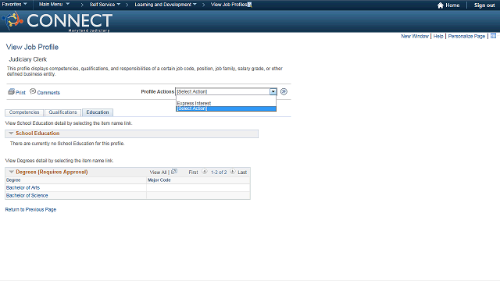
Task: Click the icon beside View Job Profiles breadcrumb
Action: click(250, 5)
